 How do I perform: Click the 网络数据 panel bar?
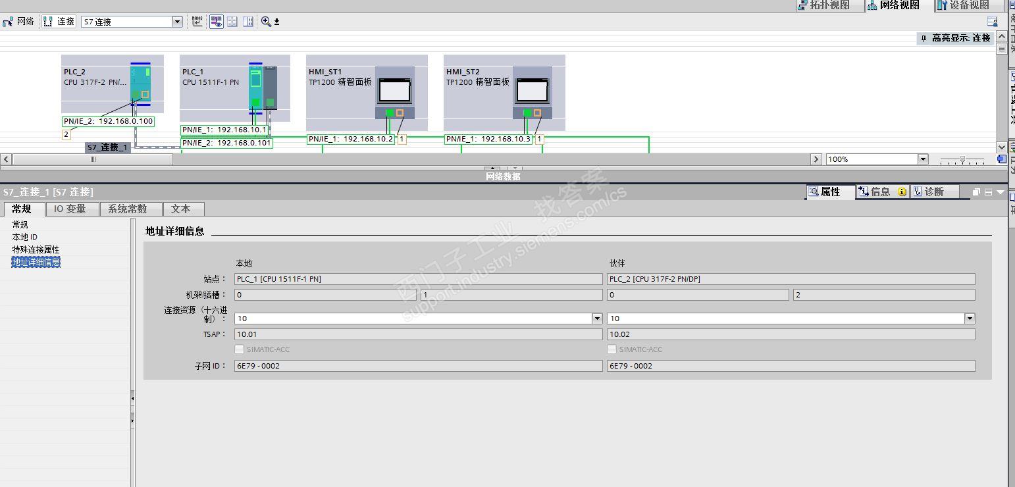504,176
